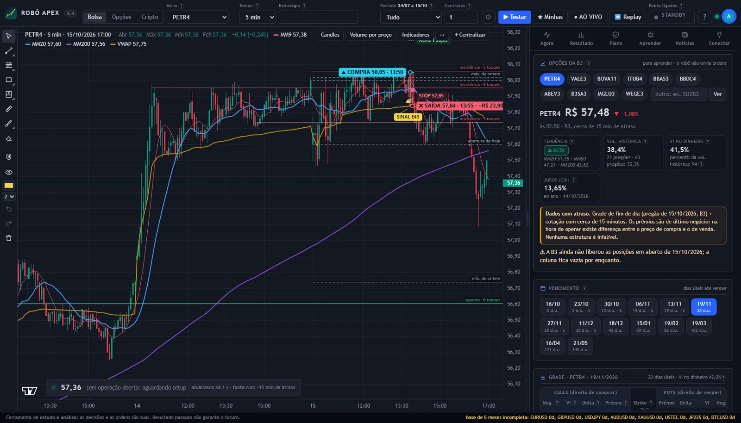The width and height of the screenshot is (741, 423).
Task: Click the Ver button beside ticker input
Action: 717,94
